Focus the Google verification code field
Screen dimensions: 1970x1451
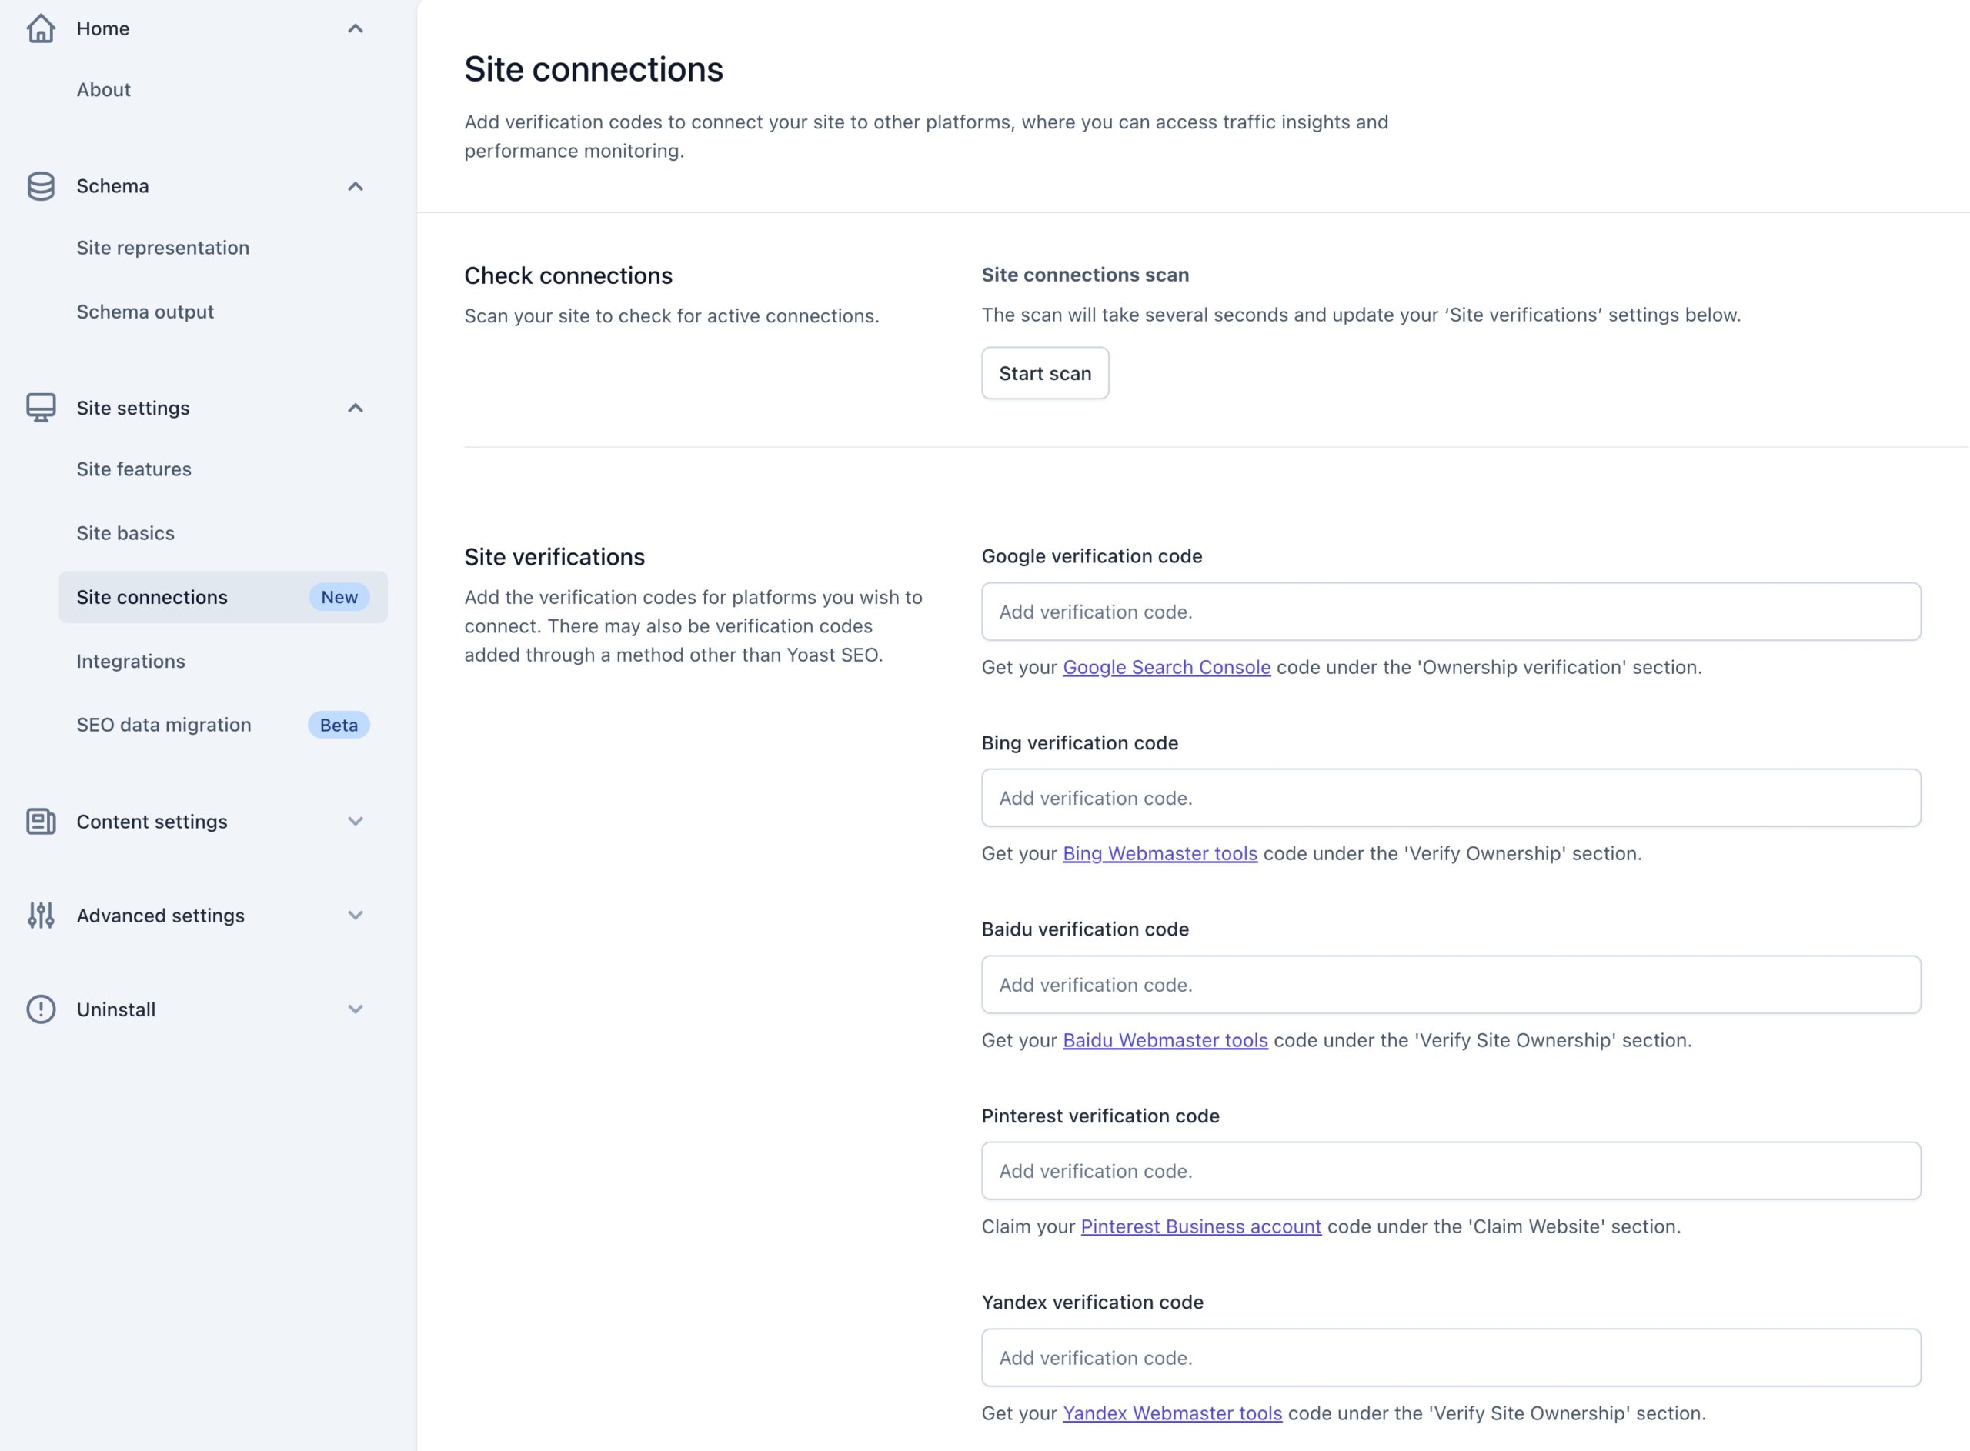[1451, 612]
